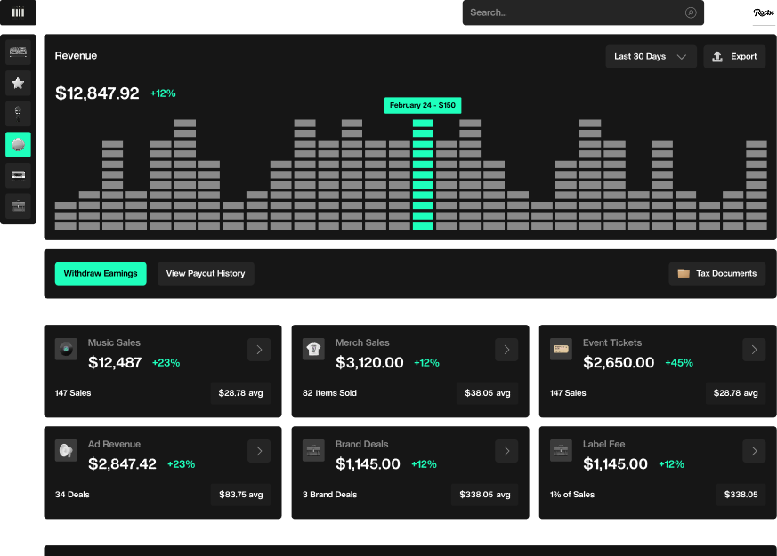777x556 pixels.
Task: Click the $12,487 Music Sales amount
Action: 115,362
